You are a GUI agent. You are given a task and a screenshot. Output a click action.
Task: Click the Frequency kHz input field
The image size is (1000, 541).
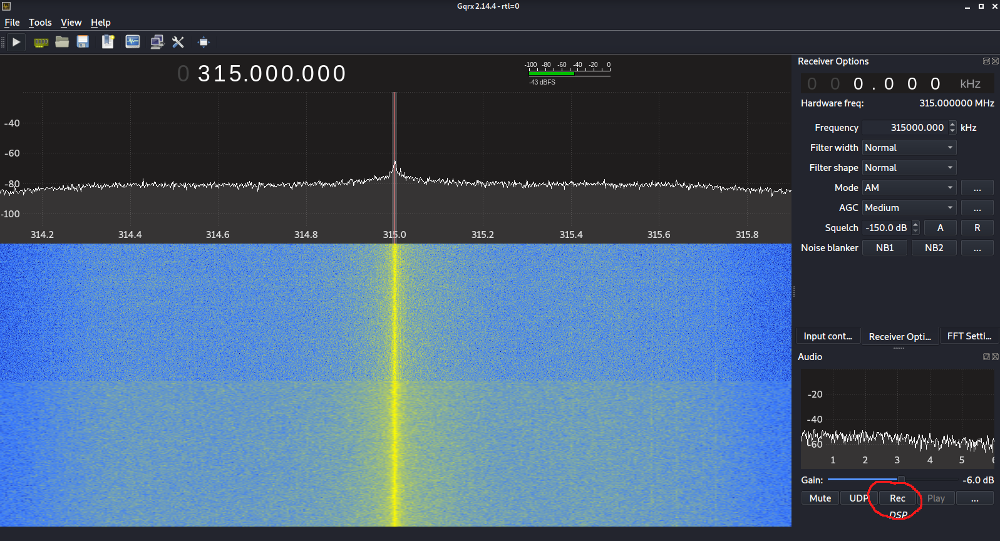coord(905,128)
